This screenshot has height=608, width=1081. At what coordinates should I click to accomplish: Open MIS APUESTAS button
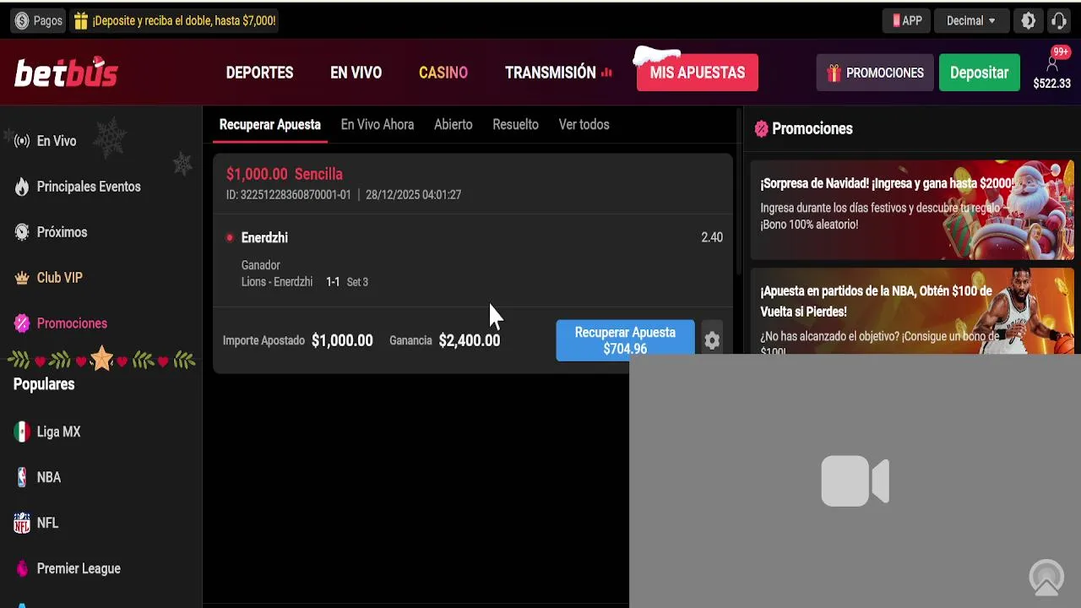coord(698,73)
